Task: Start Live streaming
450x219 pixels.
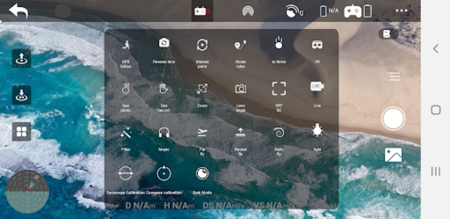Action: point(317,88)
